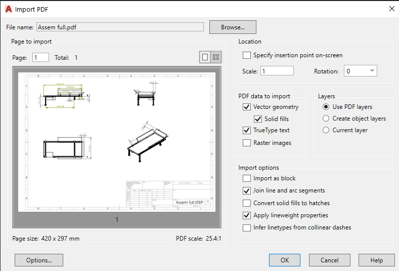Enable Convert solid fills to hatches
This screenshot has height=271, width=399.
pos(247,203)
